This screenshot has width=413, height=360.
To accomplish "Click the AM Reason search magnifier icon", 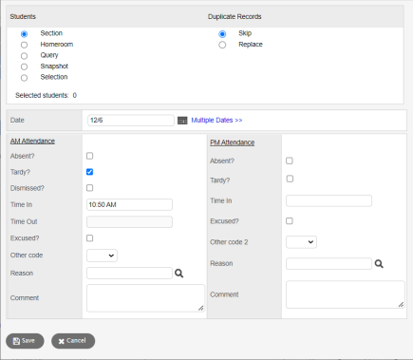I will 178,274.
